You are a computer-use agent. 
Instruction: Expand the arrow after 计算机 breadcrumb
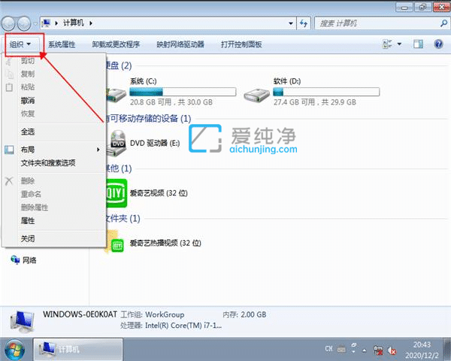point(91,23)
